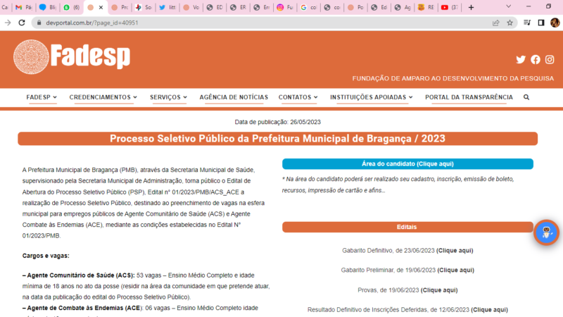Open Provas de 19/06/2023 link
563x317 pixels.
[440, 290]
